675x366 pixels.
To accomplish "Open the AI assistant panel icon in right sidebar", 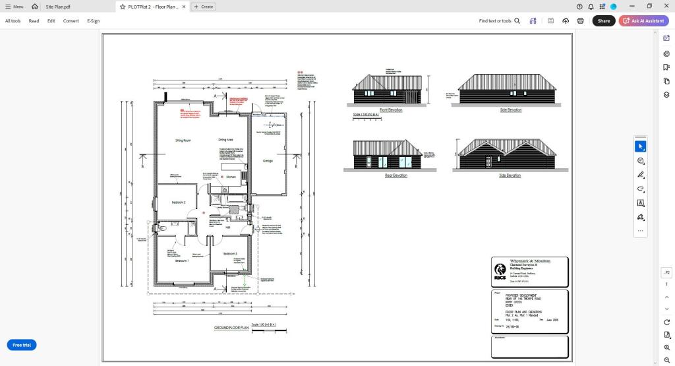I will [666, 38].
